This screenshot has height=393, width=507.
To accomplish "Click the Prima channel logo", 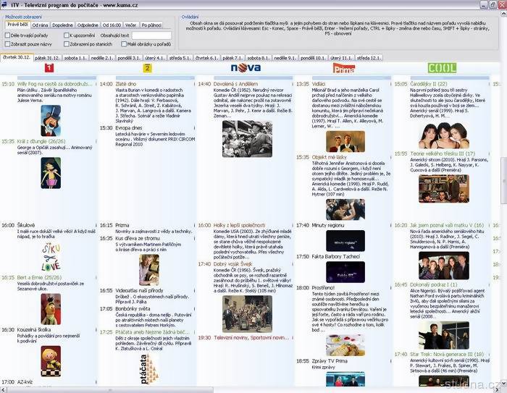I will 344,68.
